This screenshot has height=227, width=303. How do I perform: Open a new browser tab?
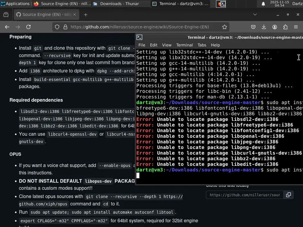coord(86,15)
